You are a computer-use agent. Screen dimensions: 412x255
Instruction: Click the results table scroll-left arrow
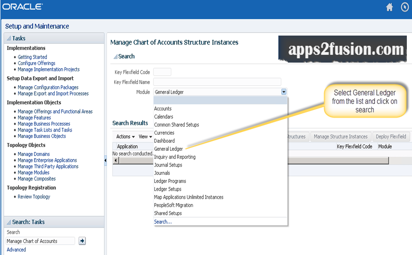click(116, 160)
